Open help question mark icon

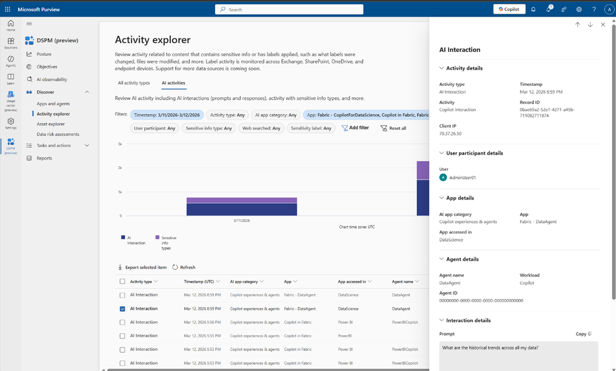coord(594,9)
